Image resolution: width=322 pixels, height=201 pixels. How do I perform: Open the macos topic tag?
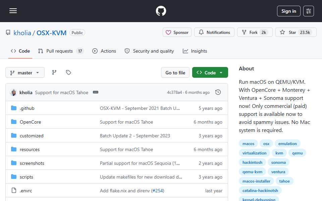248,144
